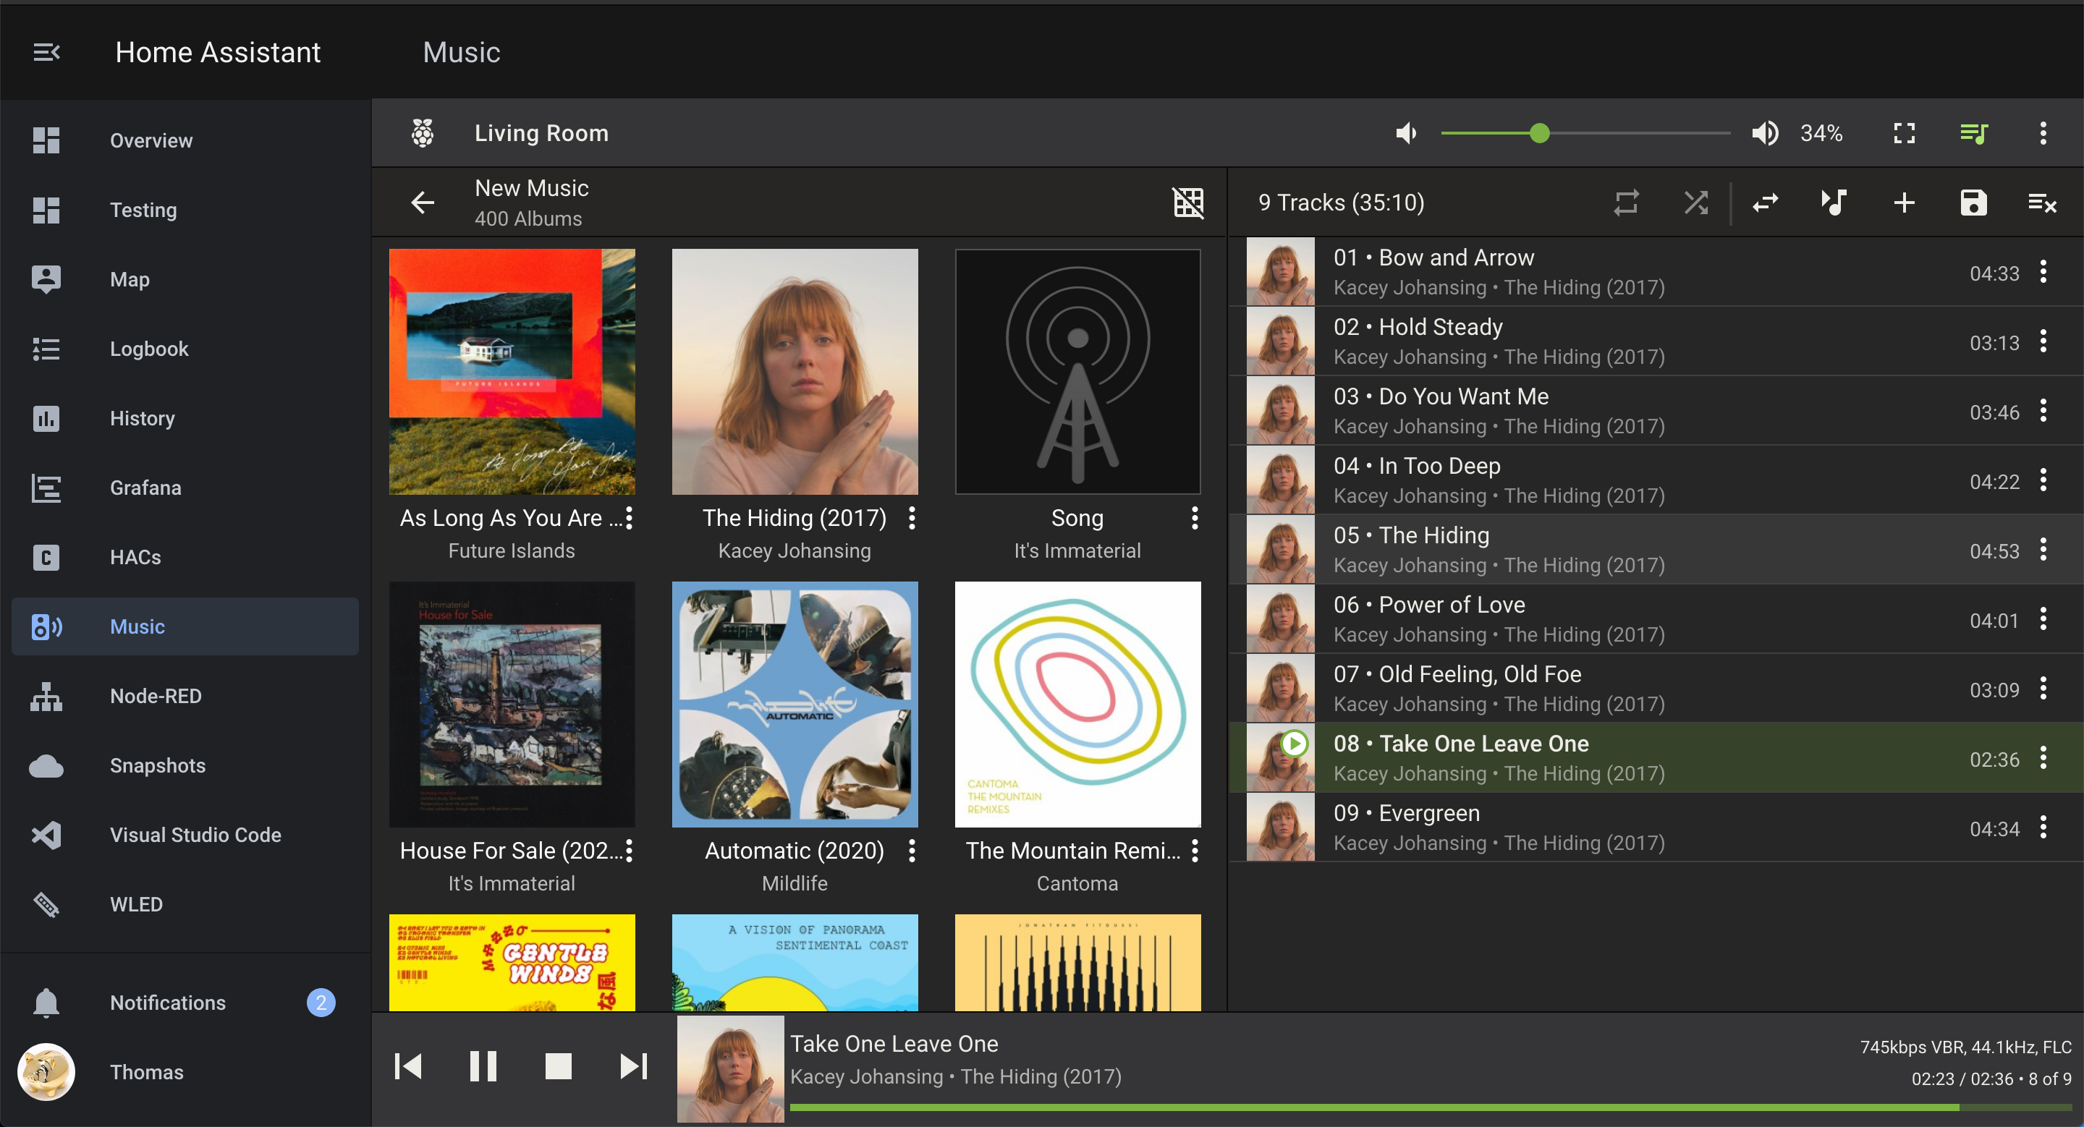
Task: Open the Logbook page
Action: pyautogui.click(x=185, y=349)
